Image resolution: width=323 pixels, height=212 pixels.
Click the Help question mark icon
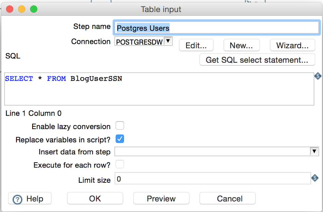click(17, 199)
